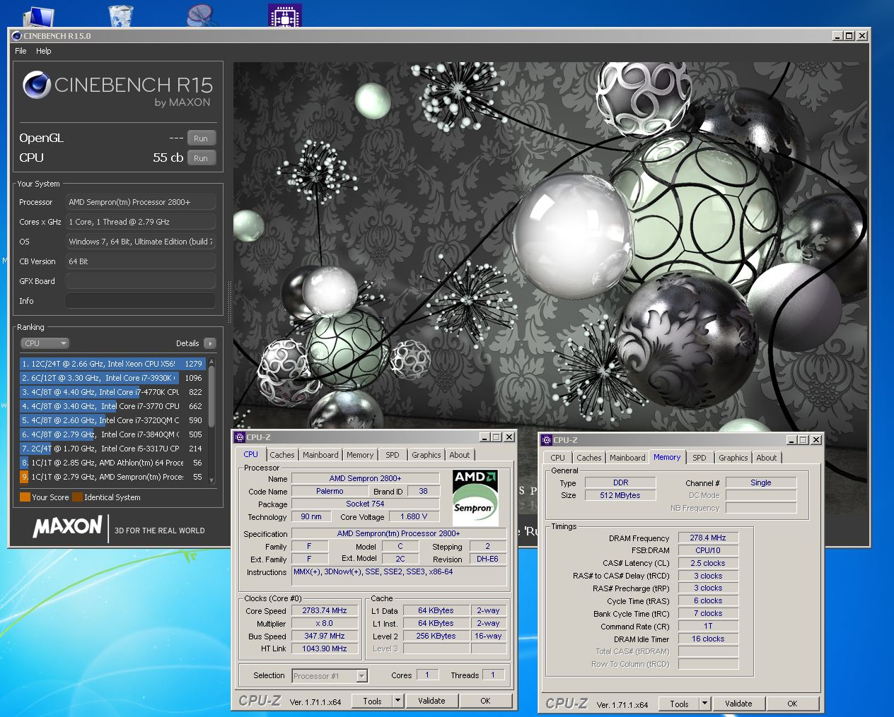Select ranking entry Intel Core i7-3770 with 662
894x717 pixels.
[112, 406]
